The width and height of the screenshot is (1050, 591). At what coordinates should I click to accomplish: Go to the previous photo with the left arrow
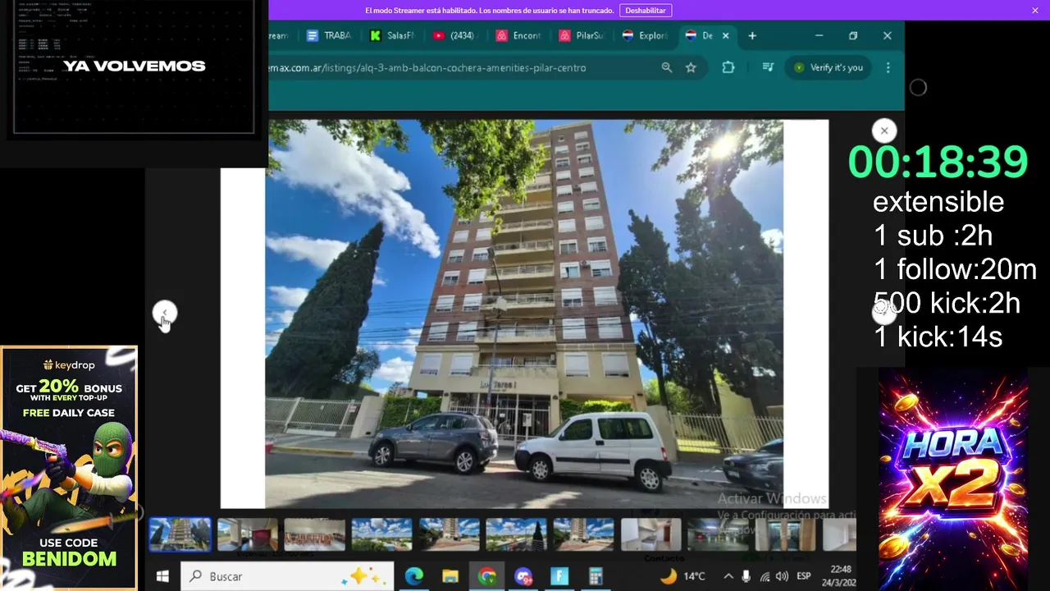pyautogui.click(x=164, y=313)
